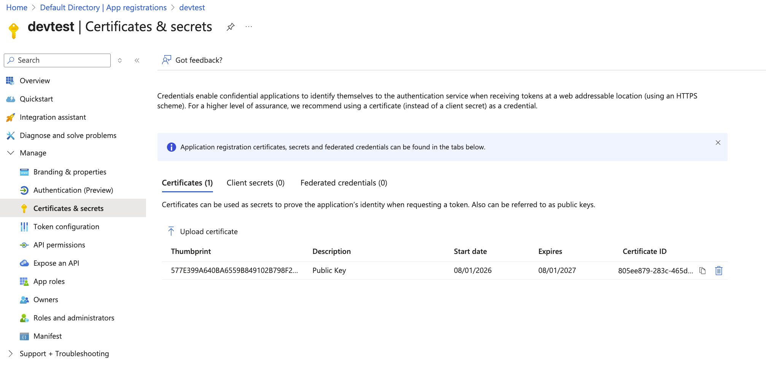
Task: Copy the Certificate ID to clipboard
Action: [x=702, y=271]
